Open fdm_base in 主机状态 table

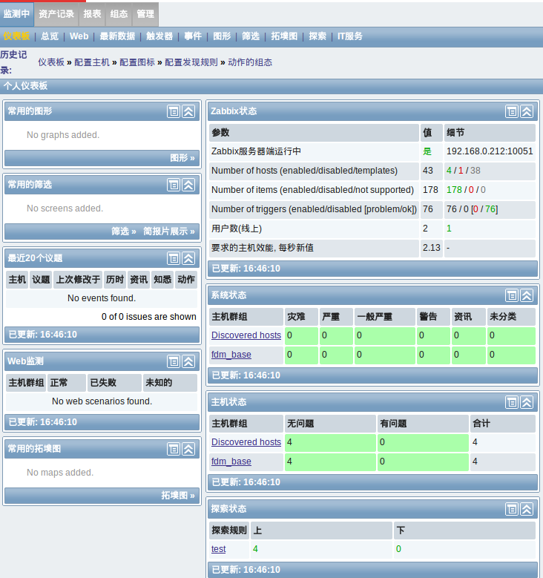click(x=231, y=462)
